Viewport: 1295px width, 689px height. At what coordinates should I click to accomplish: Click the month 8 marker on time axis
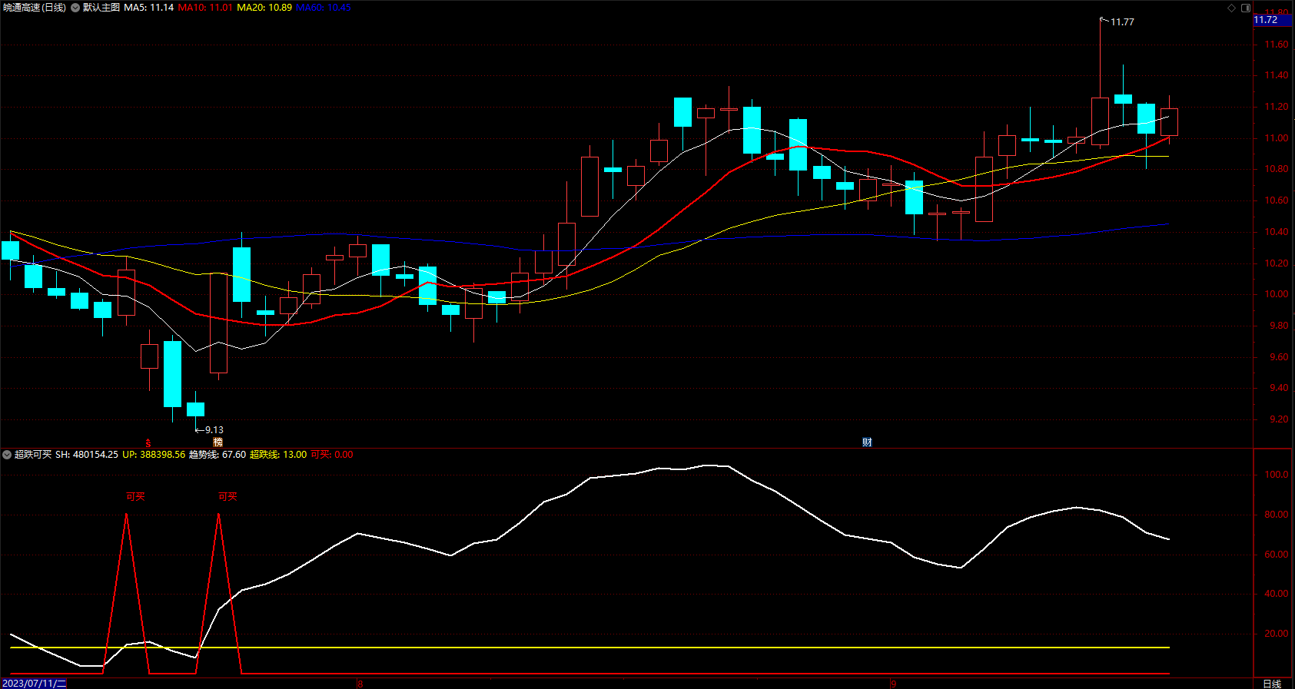point(360,684)
